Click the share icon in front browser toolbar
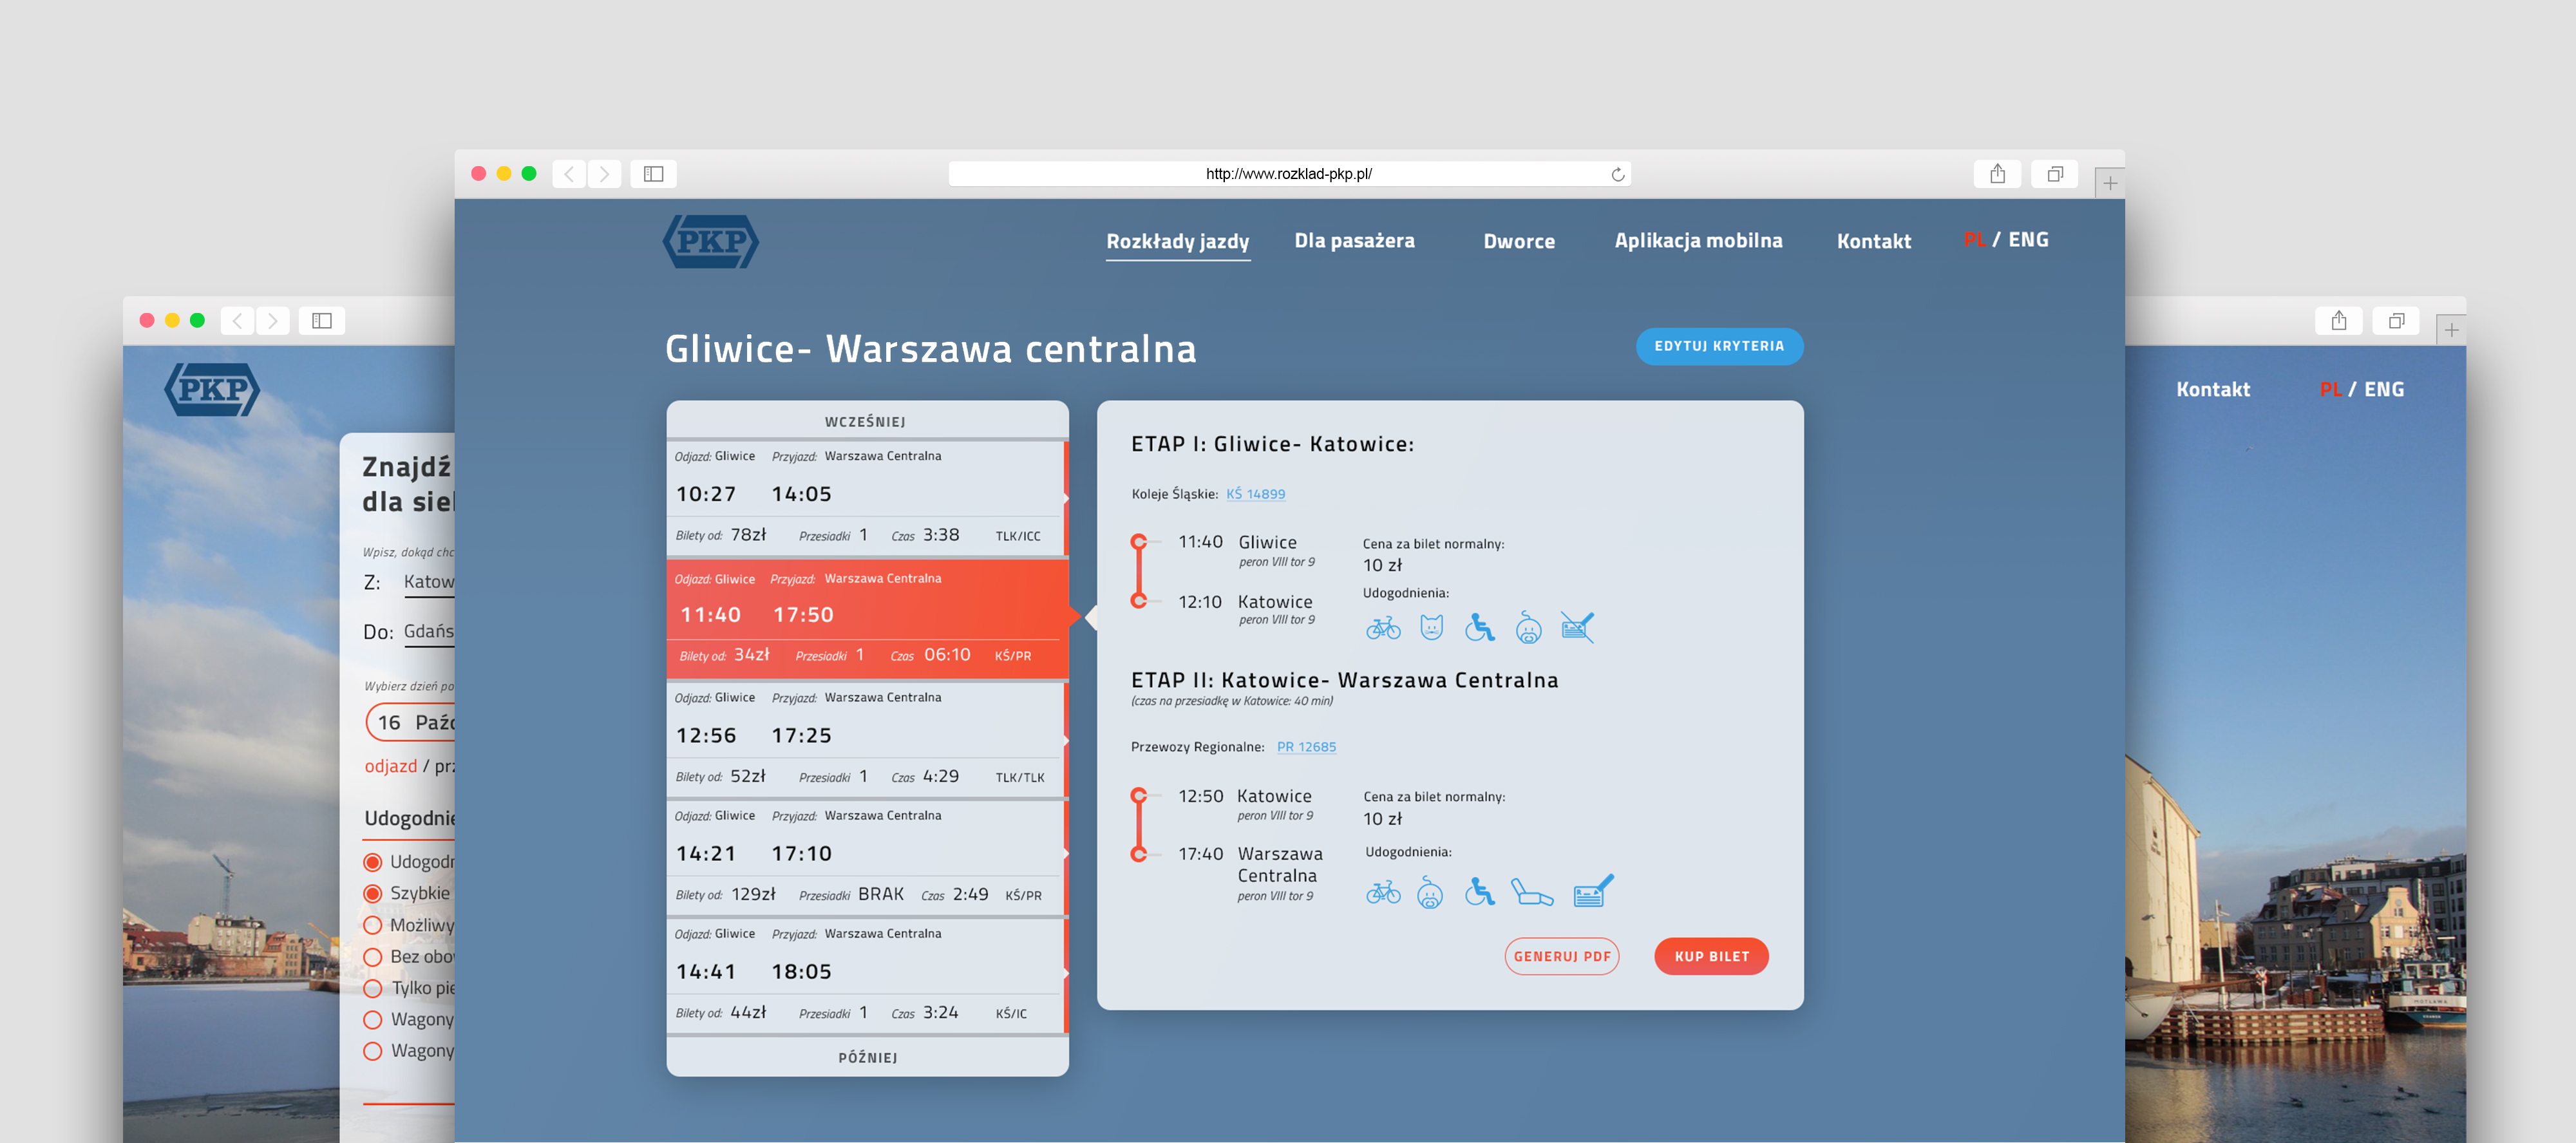Image resolution: width=2576 pixels, height=1143 pixels. pyautogui.click(x=1997, y=174)
